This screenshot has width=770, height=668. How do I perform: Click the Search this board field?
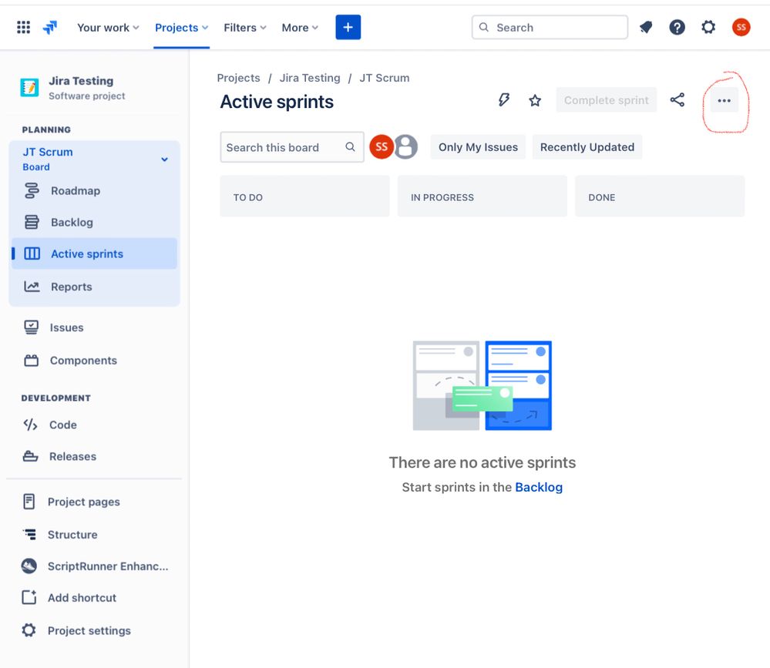(291, 146)
